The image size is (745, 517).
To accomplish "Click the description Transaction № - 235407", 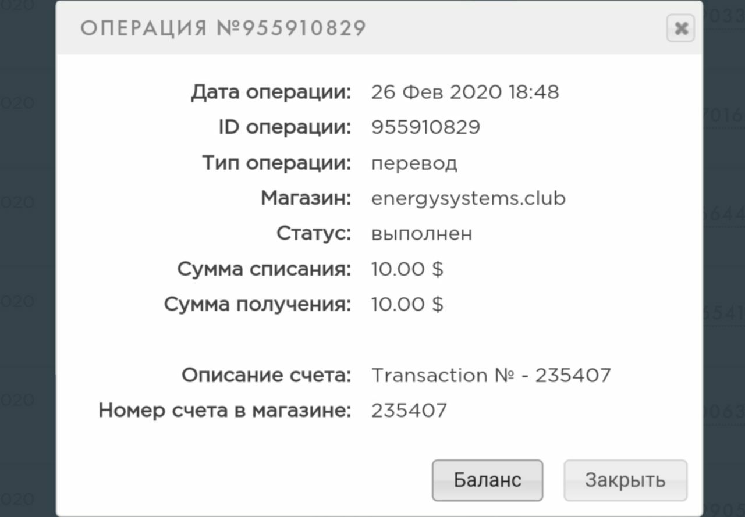I will pos(491,375).
